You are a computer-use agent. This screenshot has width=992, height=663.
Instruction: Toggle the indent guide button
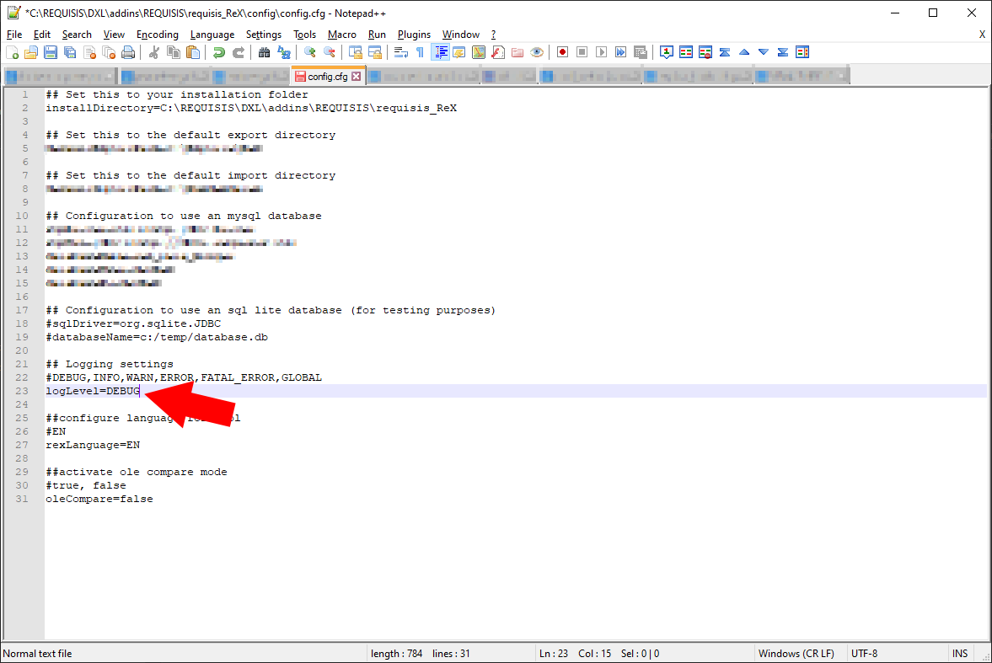440,52
